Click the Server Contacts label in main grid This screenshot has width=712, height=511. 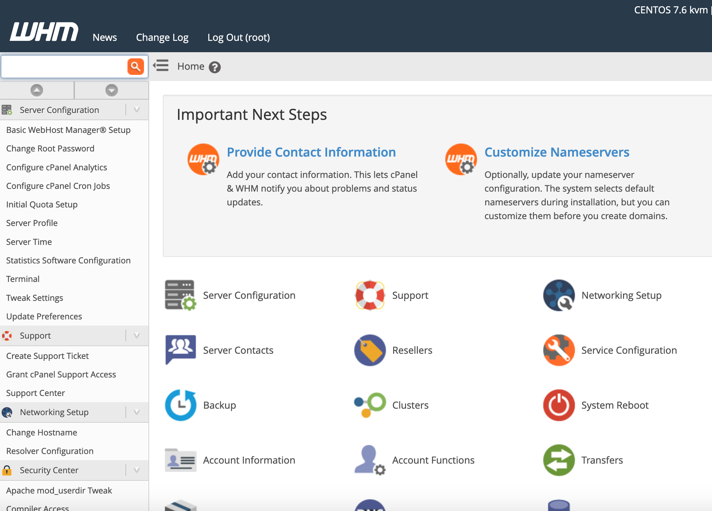point(238,350)
